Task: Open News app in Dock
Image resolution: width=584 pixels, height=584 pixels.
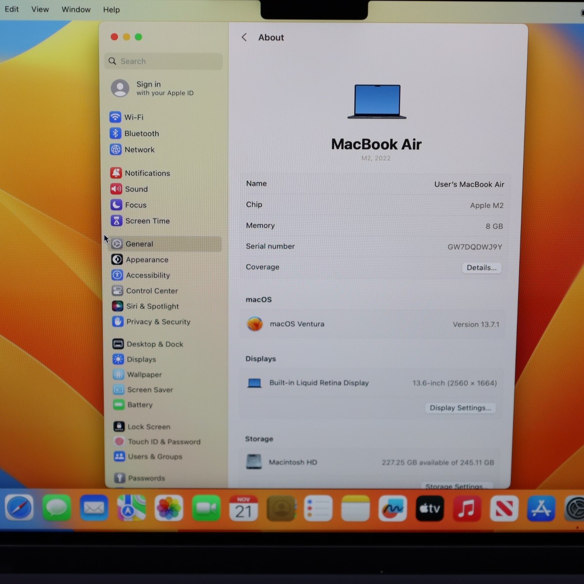Action: [x=504, y=508]
